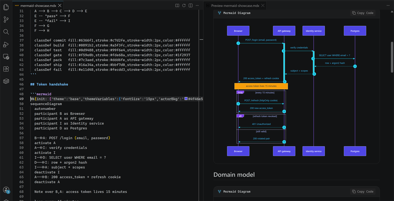
Task: Open the Remote Explorer view
Action: [6, 57]
